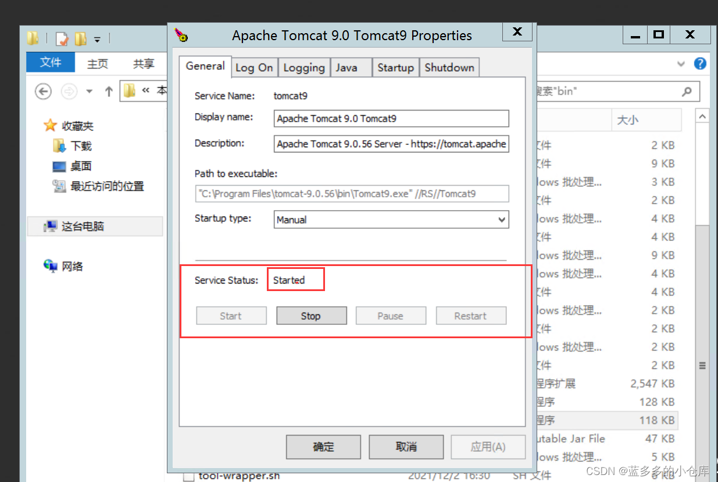
Task: Open the recent locations dropdown beside forward arrow
Action: pyautogui.click(x=89, y=91)
